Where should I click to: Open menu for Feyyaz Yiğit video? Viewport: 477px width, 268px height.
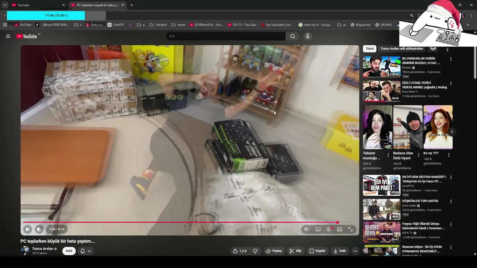point(451,224)
